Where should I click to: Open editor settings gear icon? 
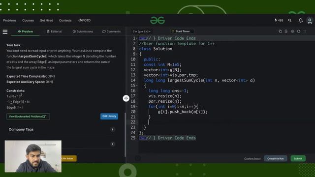pos(292,31)
